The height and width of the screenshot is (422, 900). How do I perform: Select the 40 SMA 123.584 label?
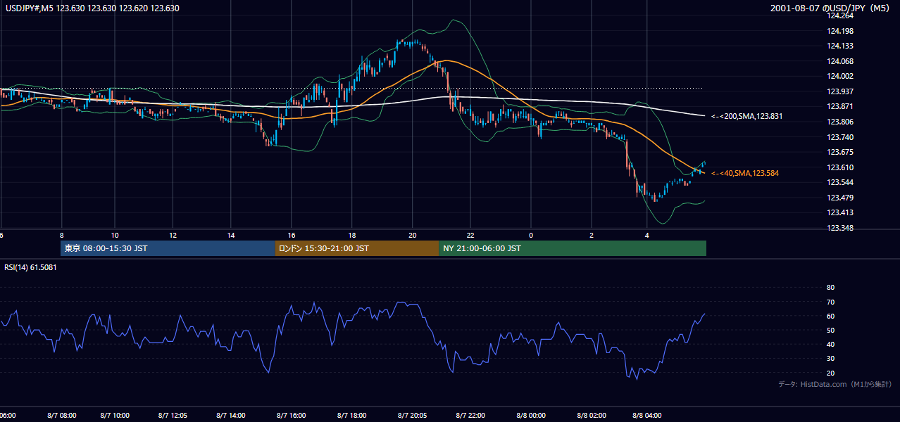point(745,173)
